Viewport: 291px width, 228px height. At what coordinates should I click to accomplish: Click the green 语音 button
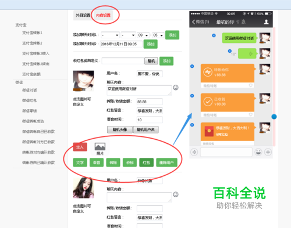click(x=97, y=162)
